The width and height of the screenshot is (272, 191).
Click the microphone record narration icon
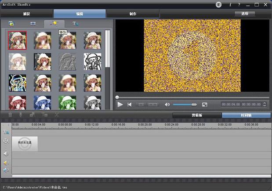click(x=21, y=115)
